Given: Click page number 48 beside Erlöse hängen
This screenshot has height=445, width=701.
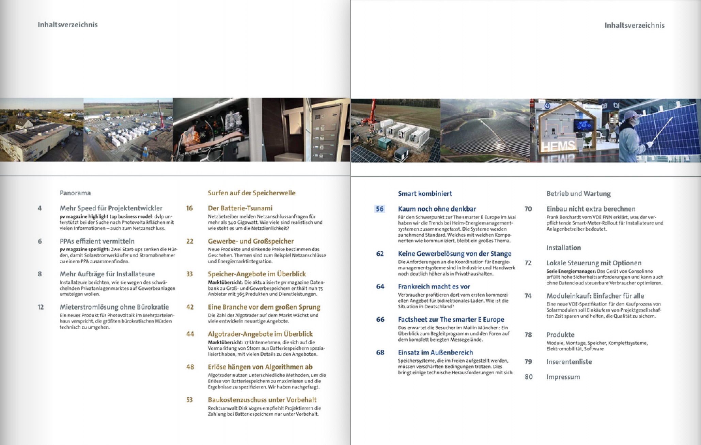Looking at the screenshot, I should [x=190, y=367].
